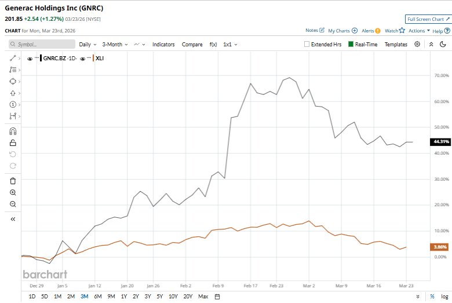This screenshot has width=452, height=303.
Task: Choose the arrow marker tool
Action: tap(13, 93)
